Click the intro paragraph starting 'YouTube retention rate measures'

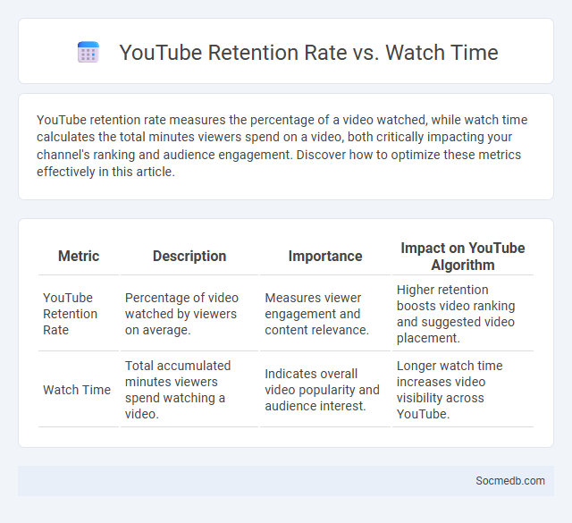[x=282, y=146]
